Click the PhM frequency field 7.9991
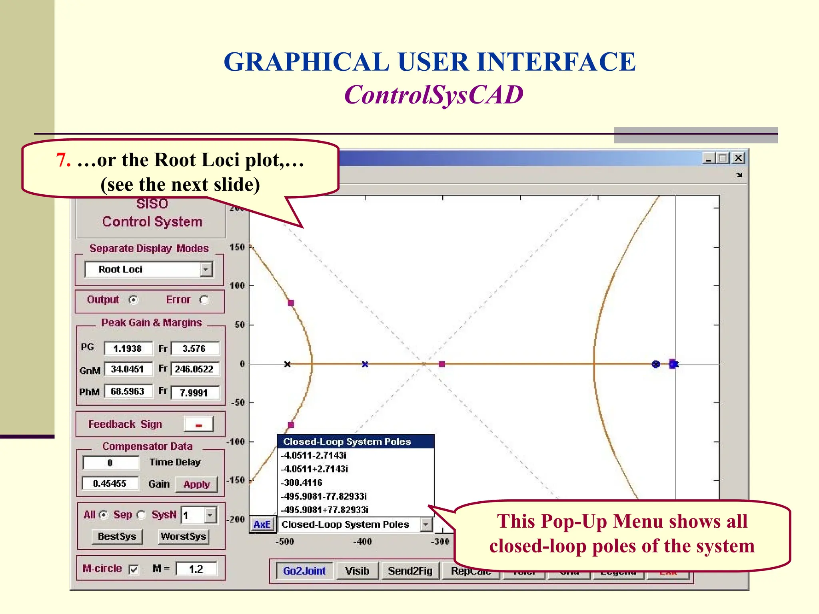The height and width of the screenshot is (614, 819). coord(195,393)
